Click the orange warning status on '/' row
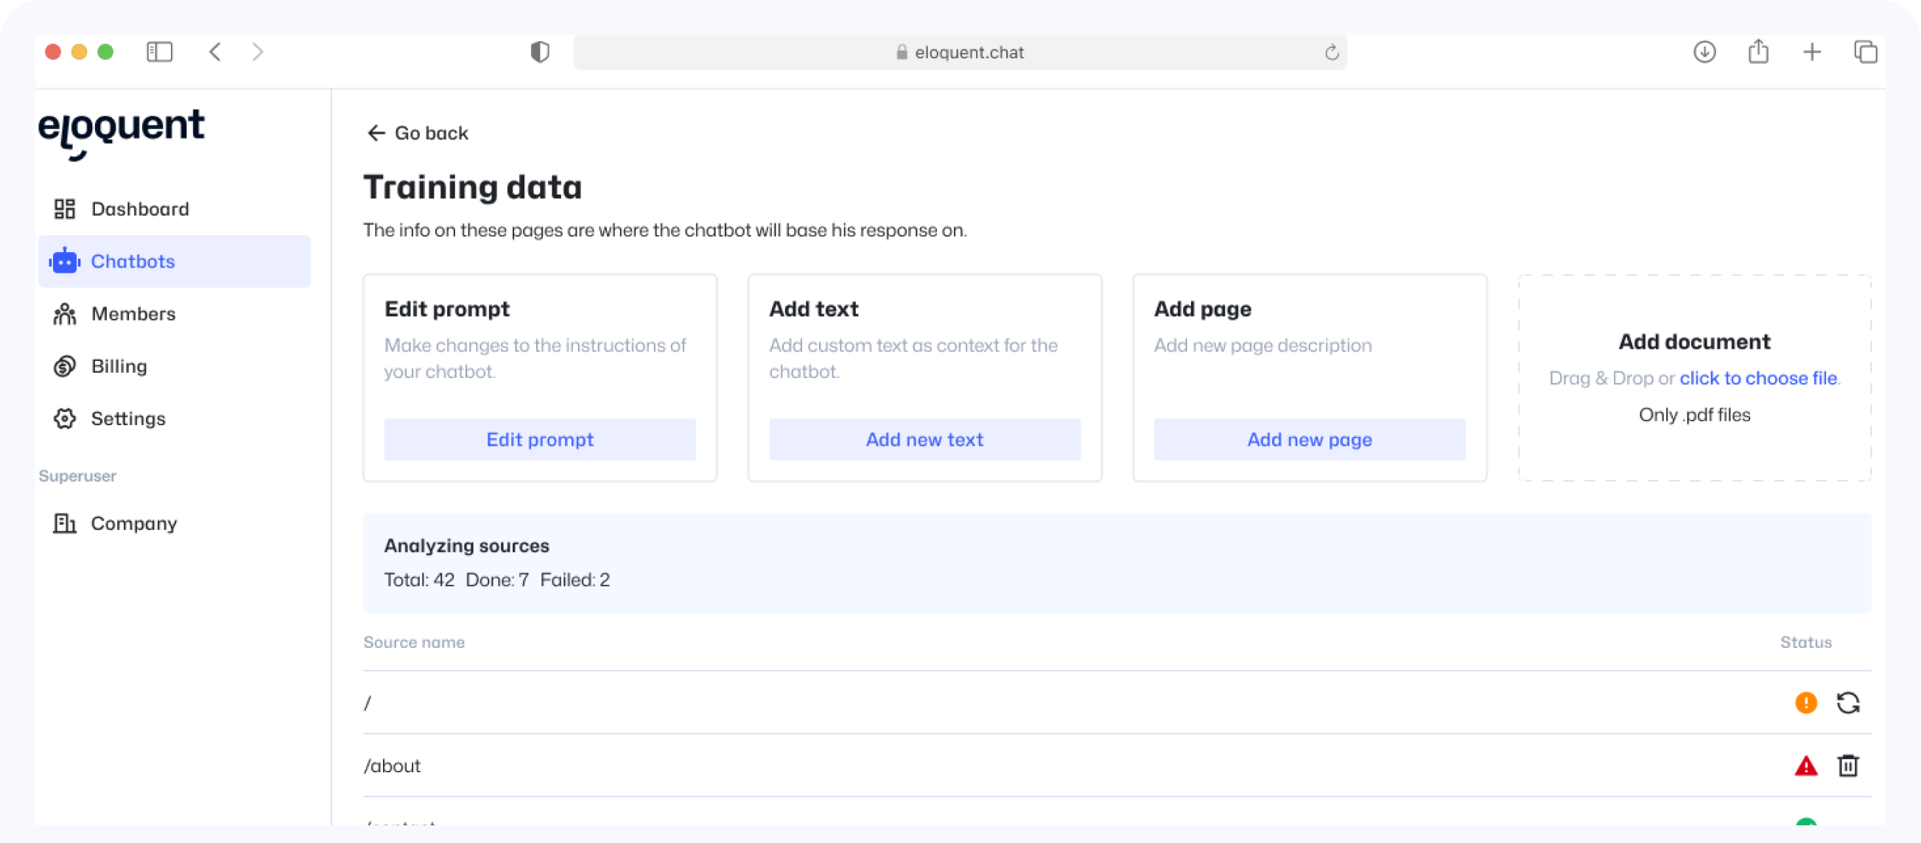Viewport: 1921px width, 843px height. pyautogui.click(x=1806, y=703)
